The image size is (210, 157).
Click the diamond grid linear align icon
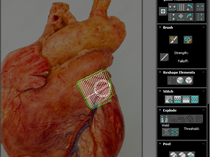coord(181,17)
